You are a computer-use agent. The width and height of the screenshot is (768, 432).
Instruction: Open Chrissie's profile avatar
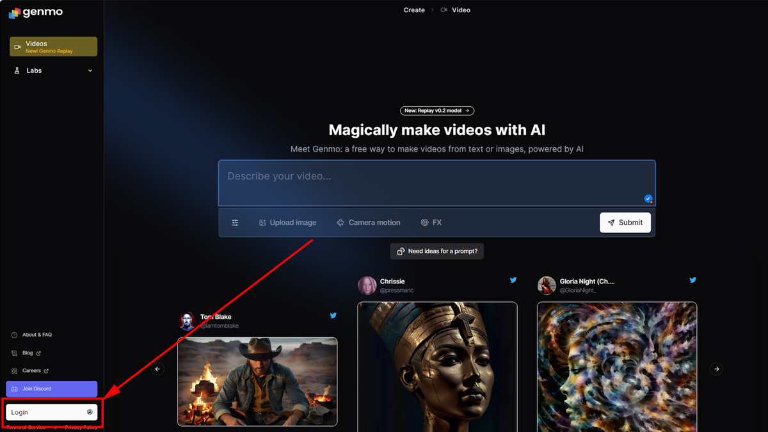pos(367,285)
